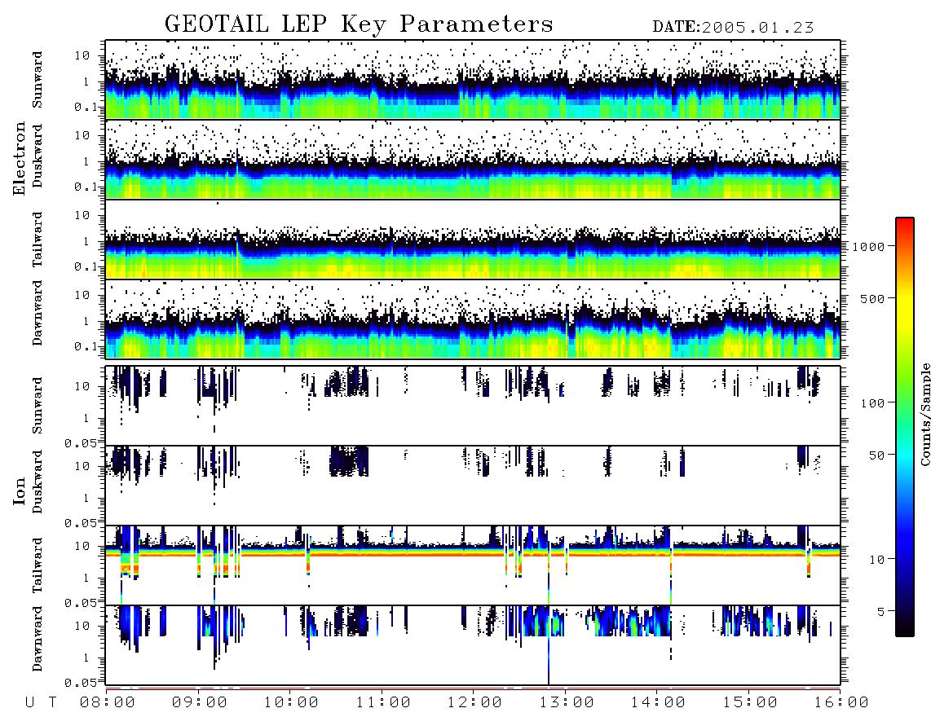Viewport: 931px width, 717px height.
Task: Click the "Counts/Sample" colorbar label
Action: click(924, 414)
